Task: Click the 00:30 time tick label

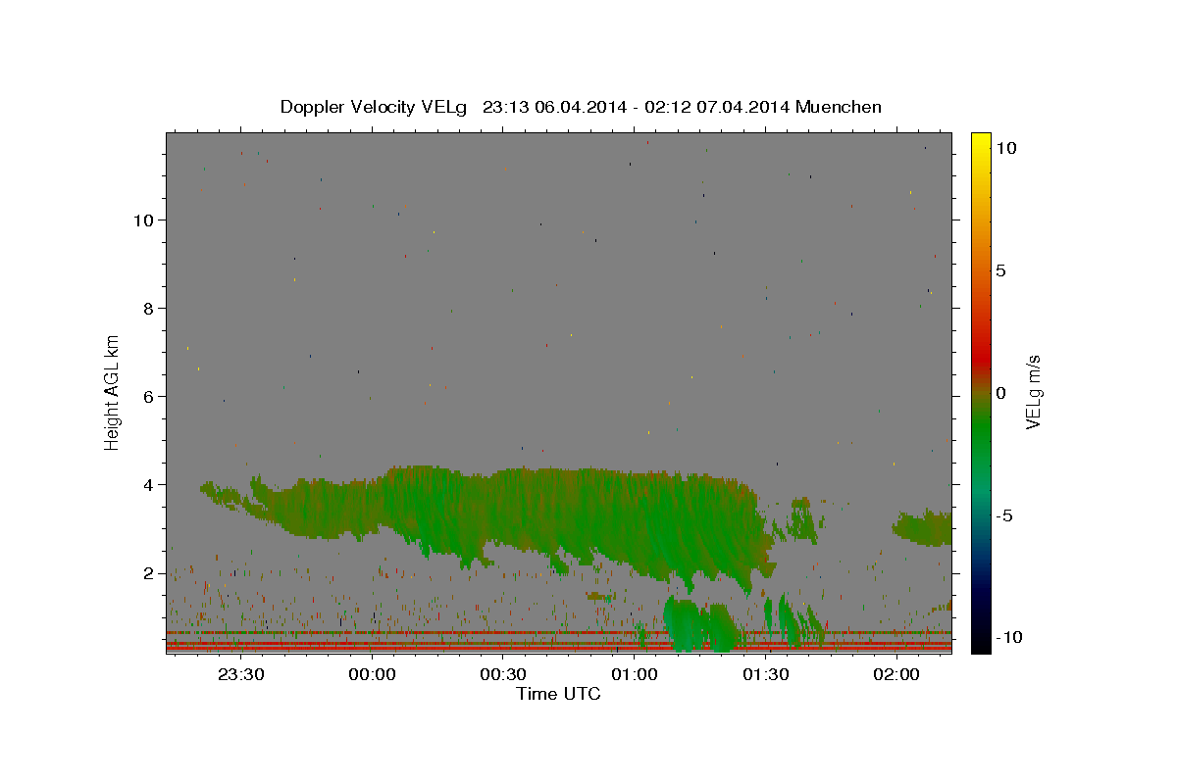Action: [503, 674]
